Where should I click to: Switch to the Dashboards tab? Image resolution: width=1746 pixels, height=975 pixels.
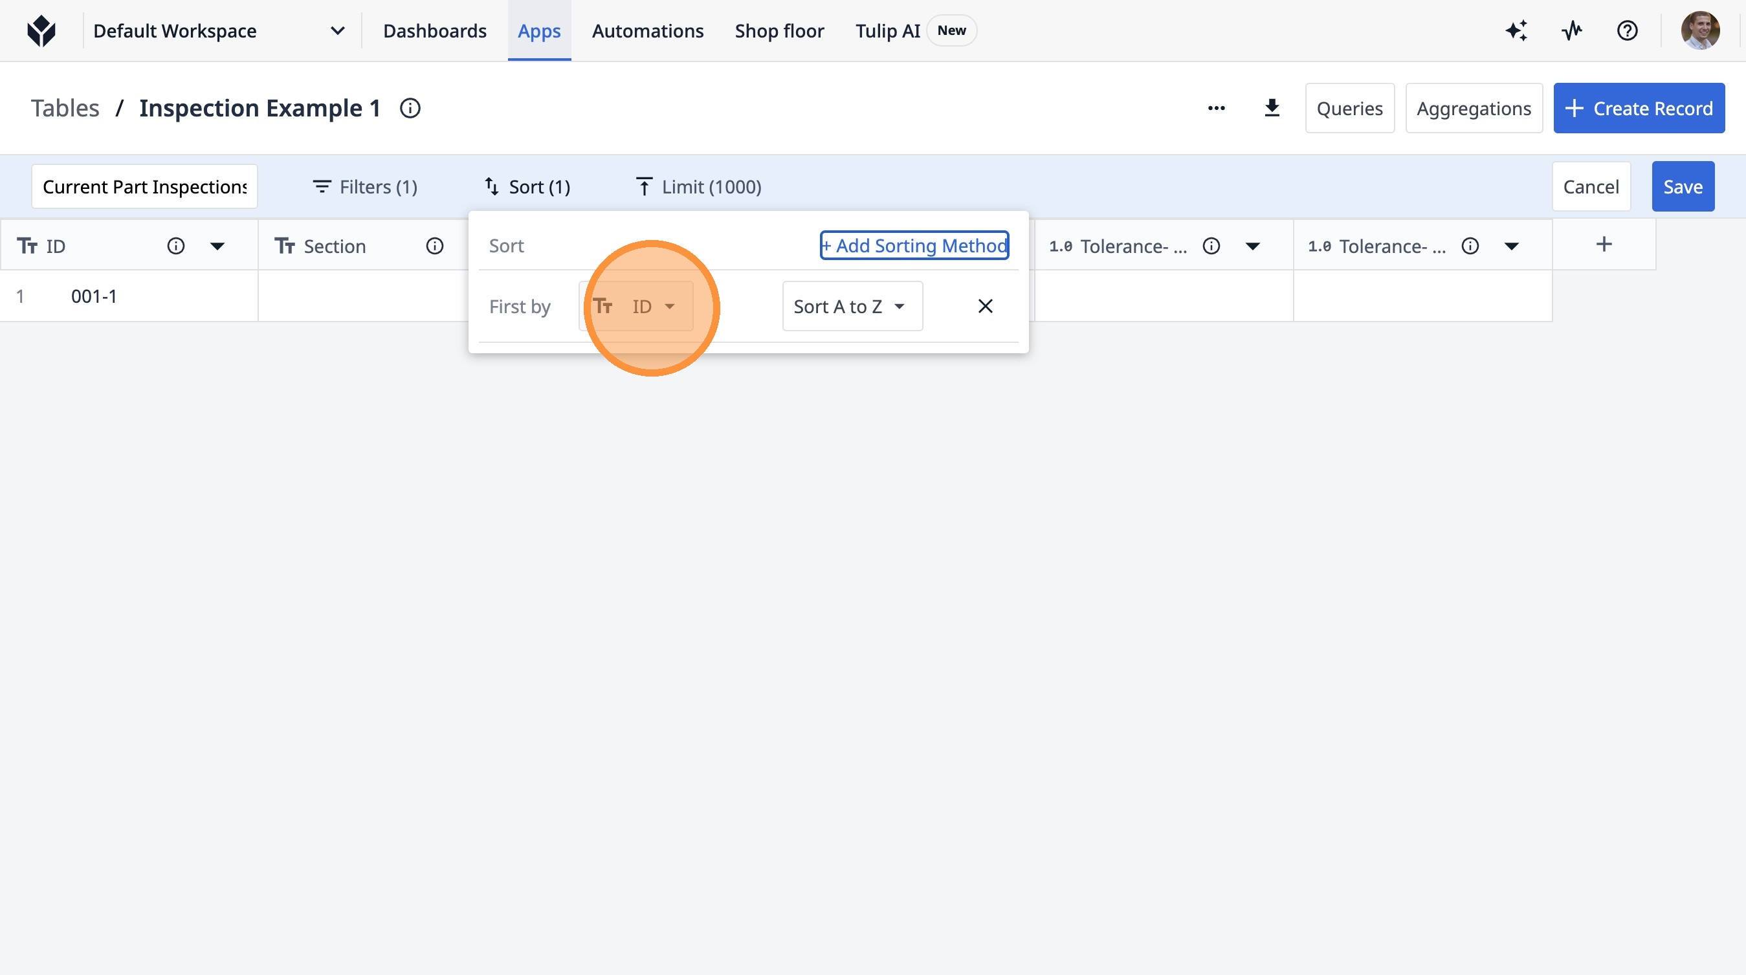coord(434,30)
